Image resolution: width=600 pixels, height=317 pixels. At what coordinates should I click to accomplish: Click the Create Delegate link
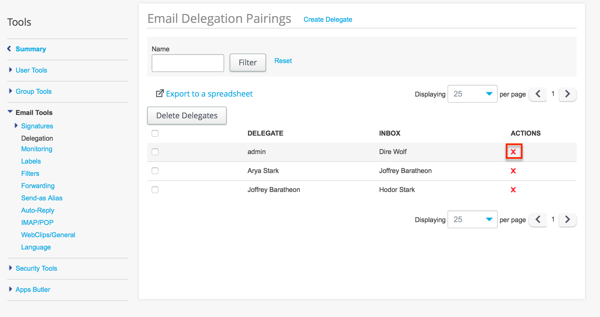328,20
